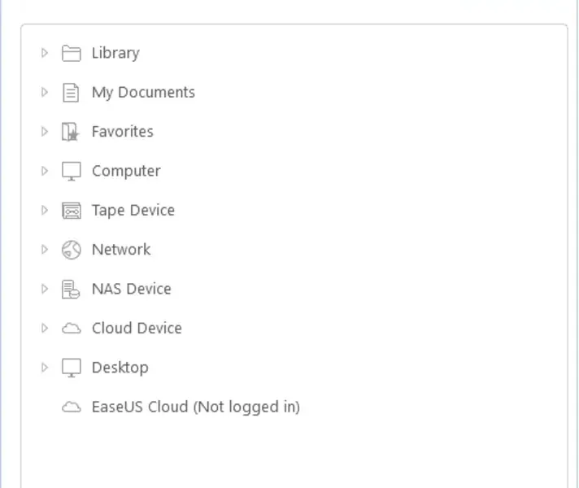This screenshot has width=579, height=488.
Task: Expand the Favorites node arrow
Action: pyautogui.click(x=45, y=132)
